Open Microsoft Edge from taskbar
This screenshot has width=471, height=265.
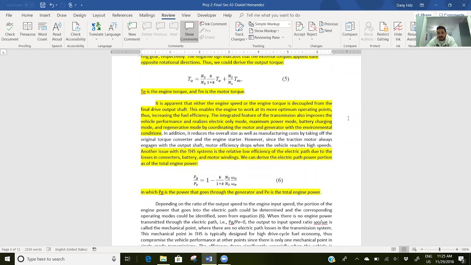[148, 259]
